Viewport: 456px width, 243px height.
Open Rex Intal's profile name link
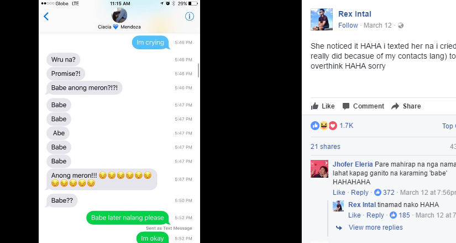(x=354, y=14)
